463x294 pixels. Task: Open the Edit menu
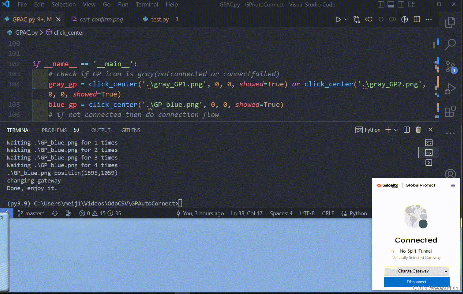tap(39, 4)
